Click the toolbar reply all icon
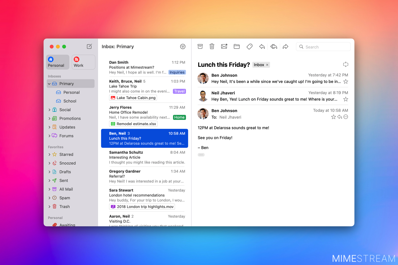The width and height of the screenshot is (398, 265). pos(274,47)
